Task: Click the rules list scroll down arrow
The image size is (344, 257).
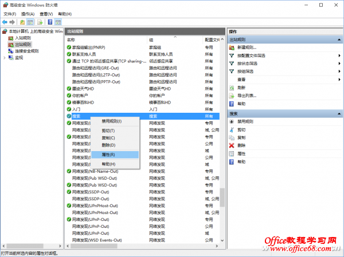Action: 222,240
